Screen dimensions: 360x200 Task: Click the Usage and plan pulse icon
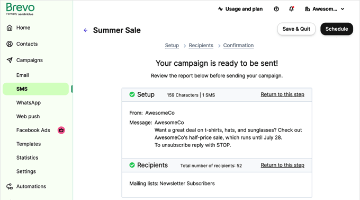click(x=220, y=9)
